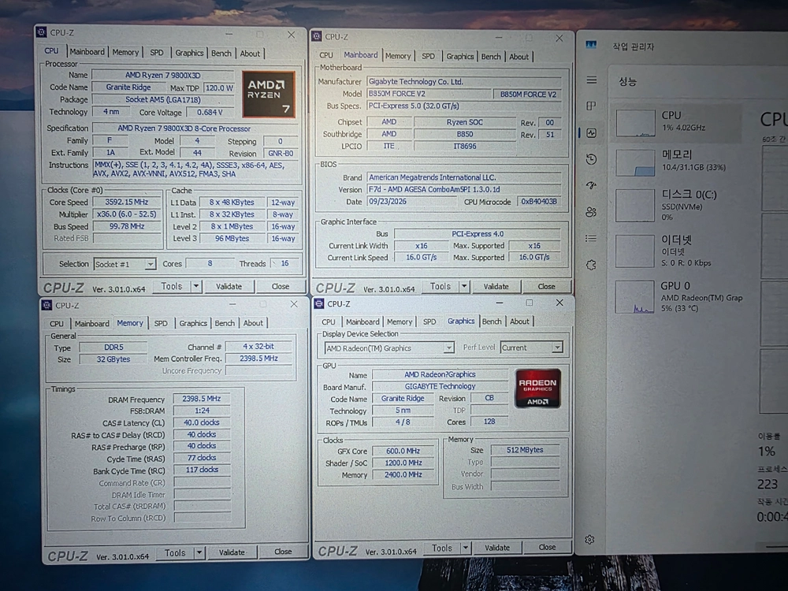
Task: Open Startup apps icon in Task Manager sidebar
Action: click(x=592, y=185)
